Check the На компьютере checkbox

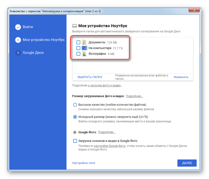[x=78, y=48]
